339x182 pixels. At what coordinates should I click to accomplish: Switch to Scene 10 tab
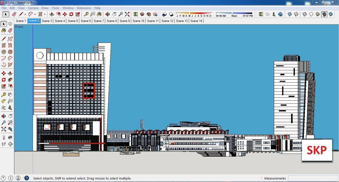point(138,21)
